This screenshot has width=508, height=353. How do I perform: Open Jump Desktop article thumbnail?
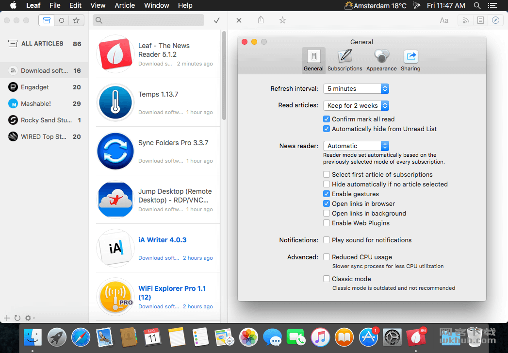click(115, 200)
